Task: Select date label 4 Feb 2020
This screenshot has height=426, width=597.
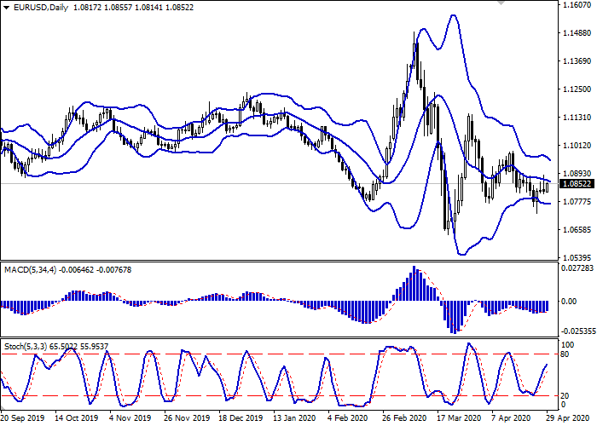Action: [348, 418]
